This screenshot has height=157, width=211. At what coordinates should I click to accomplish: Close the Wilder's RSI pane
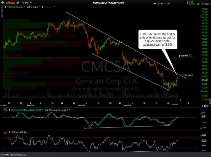point(5,132)
